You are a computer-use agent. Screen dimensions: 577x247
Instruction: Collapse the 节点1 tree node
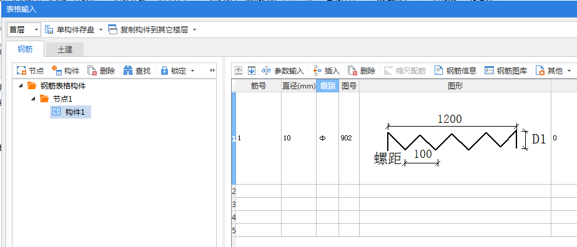click(33, 99)
